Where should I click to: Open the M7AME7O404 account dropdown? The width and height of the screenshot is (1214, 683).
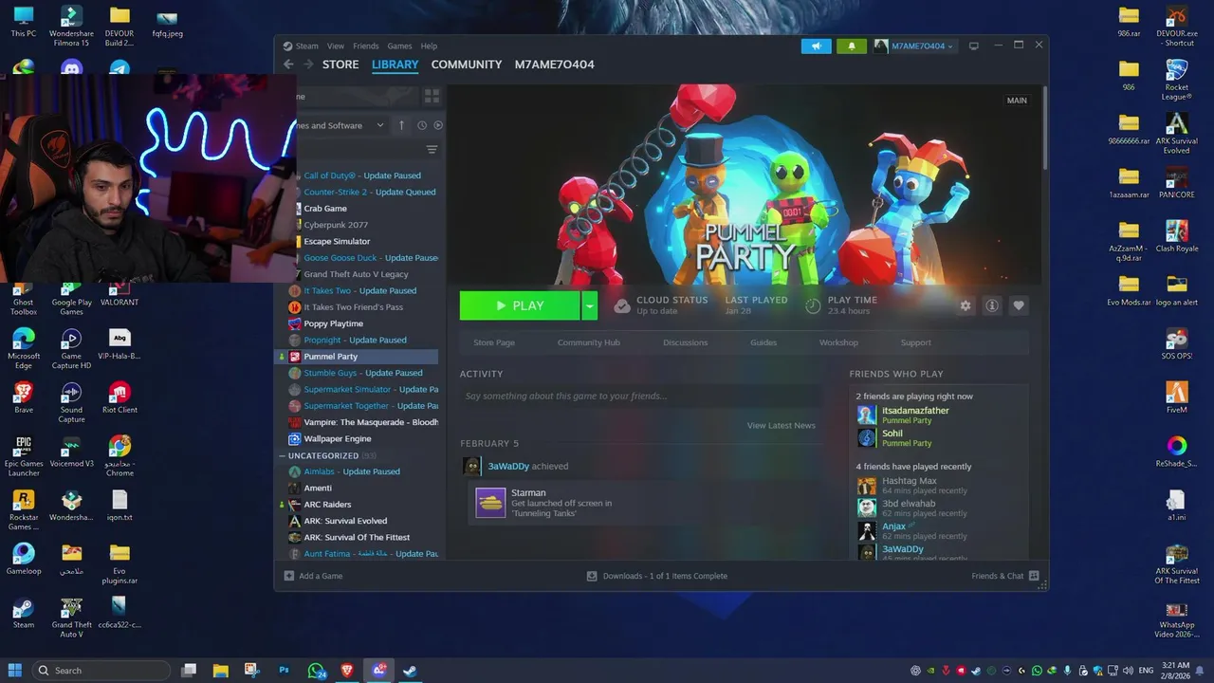click(x=915, y=46)
